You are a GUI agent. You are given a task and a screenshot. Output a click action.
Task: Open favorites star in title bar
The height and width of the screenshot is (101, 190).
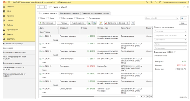156,2
